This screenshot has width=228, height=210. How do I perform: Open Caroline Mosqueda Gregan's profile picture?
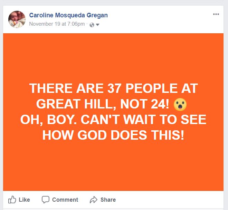pos(17,19)
